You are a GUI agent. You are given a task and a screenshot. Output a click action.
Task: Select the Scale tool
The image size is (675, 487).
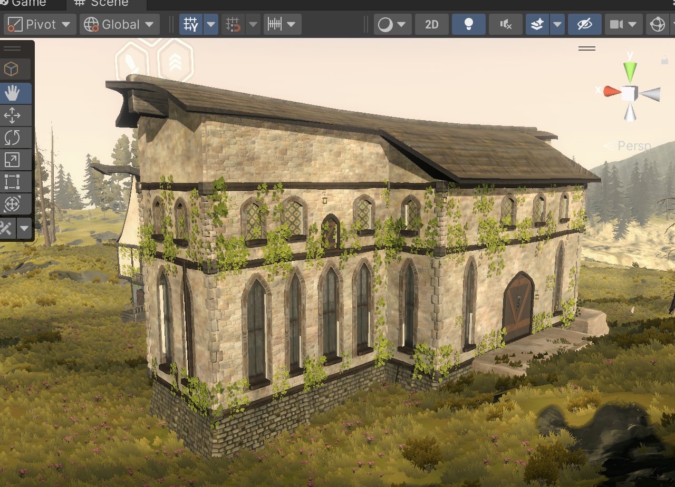click(x=12, y=160)
